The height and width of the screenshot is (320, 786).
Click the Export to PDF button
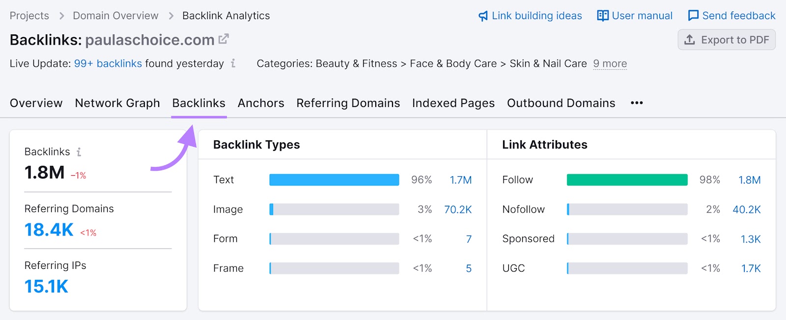[x=727, y=40]
